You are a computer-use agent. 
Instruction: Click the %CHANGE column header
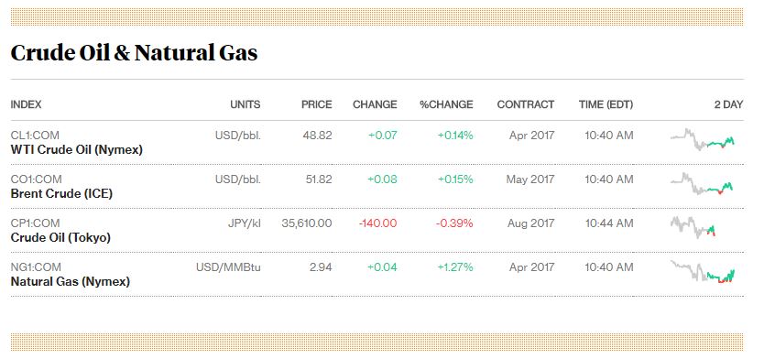pos(446,104)
